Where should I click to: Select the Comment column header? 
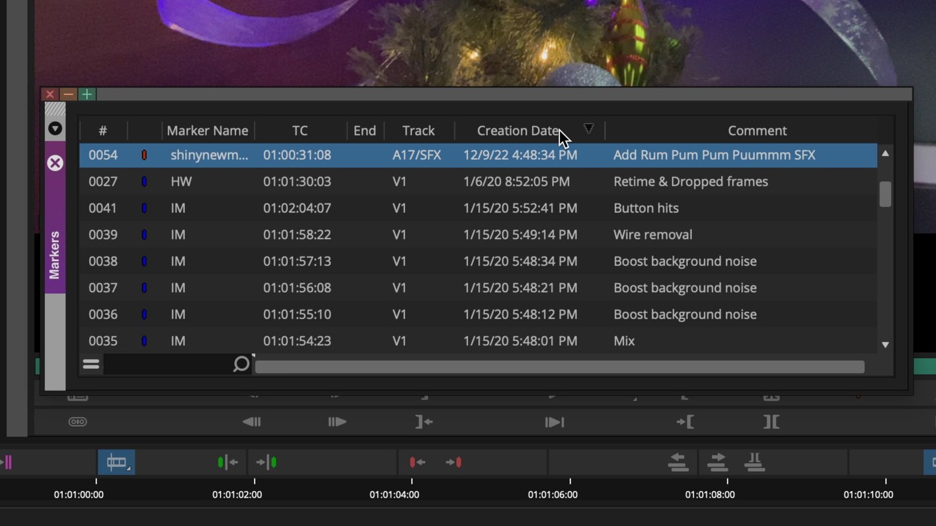coord(757,131)
